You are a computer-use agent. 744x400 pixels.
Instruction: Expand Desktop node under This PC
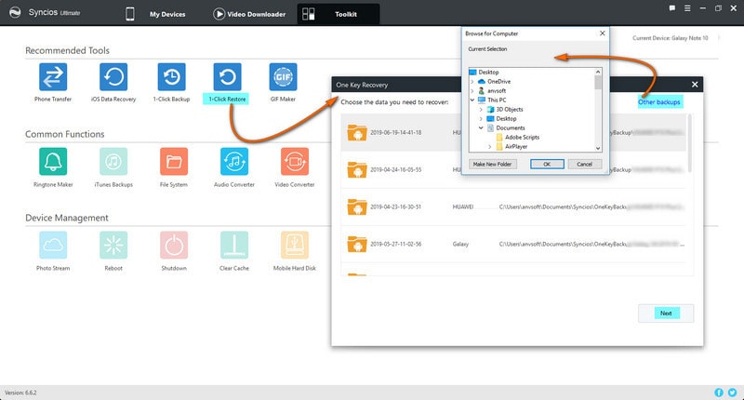(481, 119)
